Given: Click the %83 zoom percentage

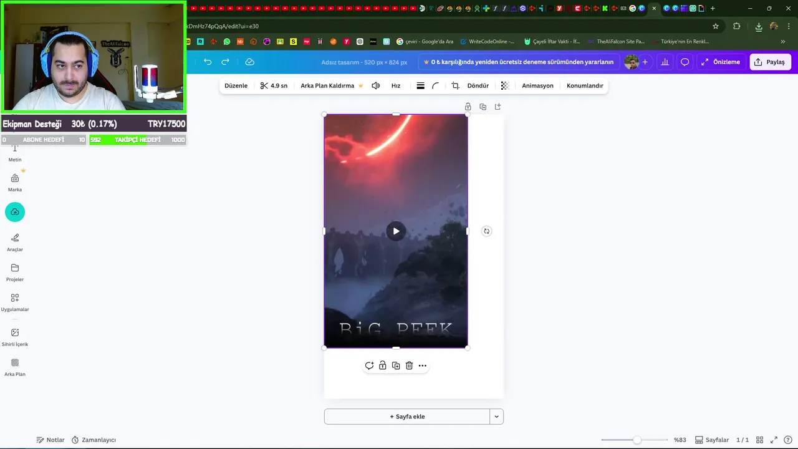Looking at the screenshot, I should tap(680, 440).
